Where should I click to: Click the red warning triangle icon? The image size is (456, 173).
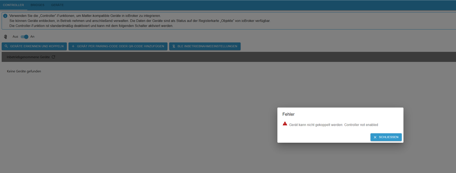click(285, 124)
